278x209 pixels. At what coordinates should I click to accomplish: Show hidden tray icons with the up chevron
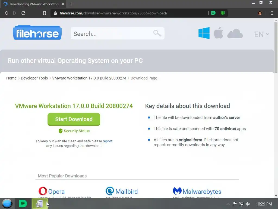[228, 204]
